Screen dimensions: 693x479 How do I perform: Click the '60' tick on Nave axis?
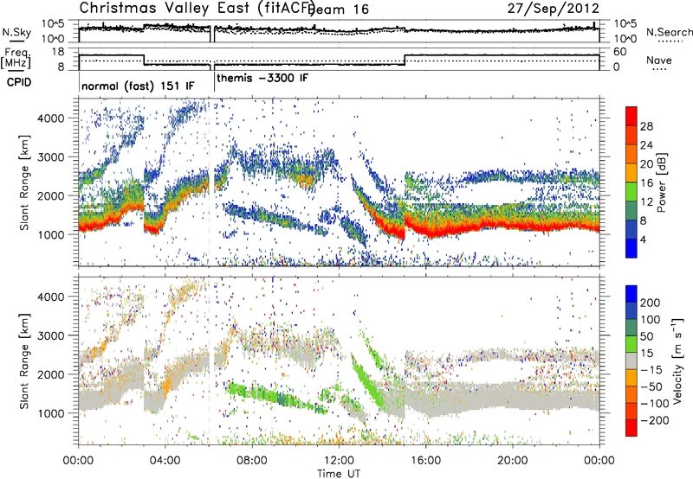620,52
